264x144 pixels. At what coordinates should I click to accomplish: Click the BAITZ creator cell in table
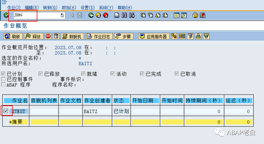[x=97, y=111]
